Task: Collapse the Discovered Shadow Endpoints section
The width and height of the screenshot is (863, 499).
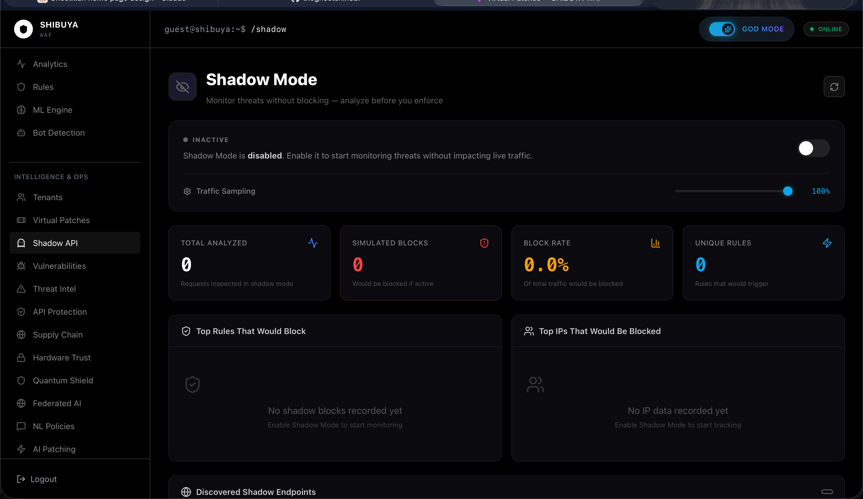Action: click(827, 491)
